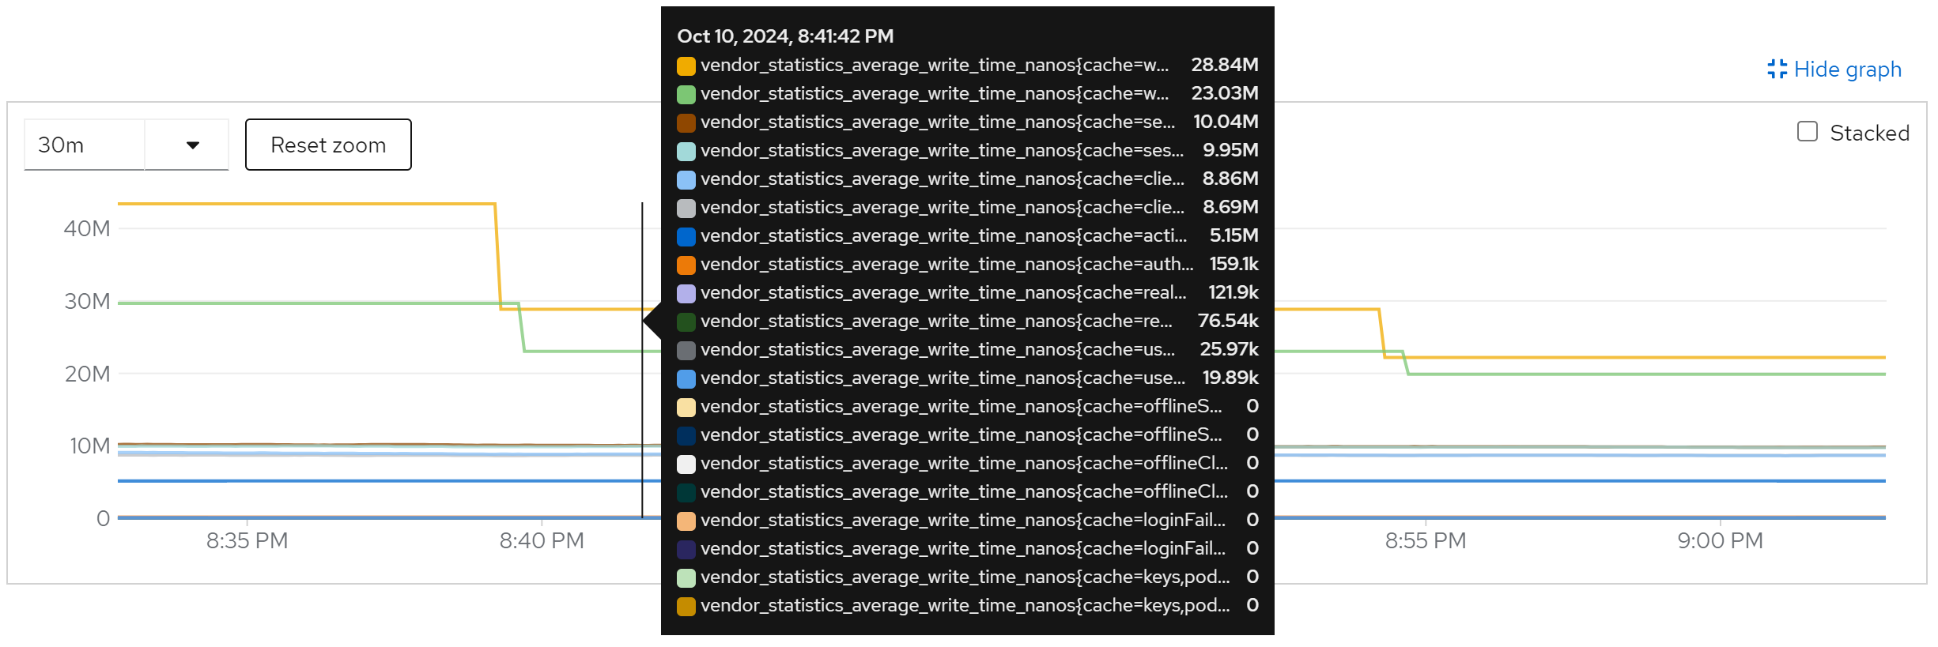Click the 40M y-axis label
The width and height of the screenshot is (1938, 647).
point(87,228)
